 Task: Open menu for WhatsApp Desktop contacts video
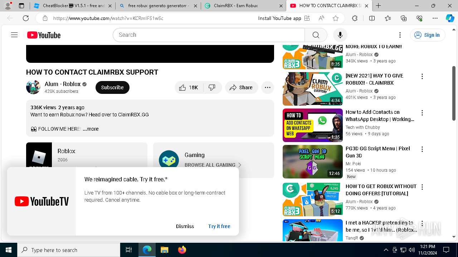(x=422, y=113)
